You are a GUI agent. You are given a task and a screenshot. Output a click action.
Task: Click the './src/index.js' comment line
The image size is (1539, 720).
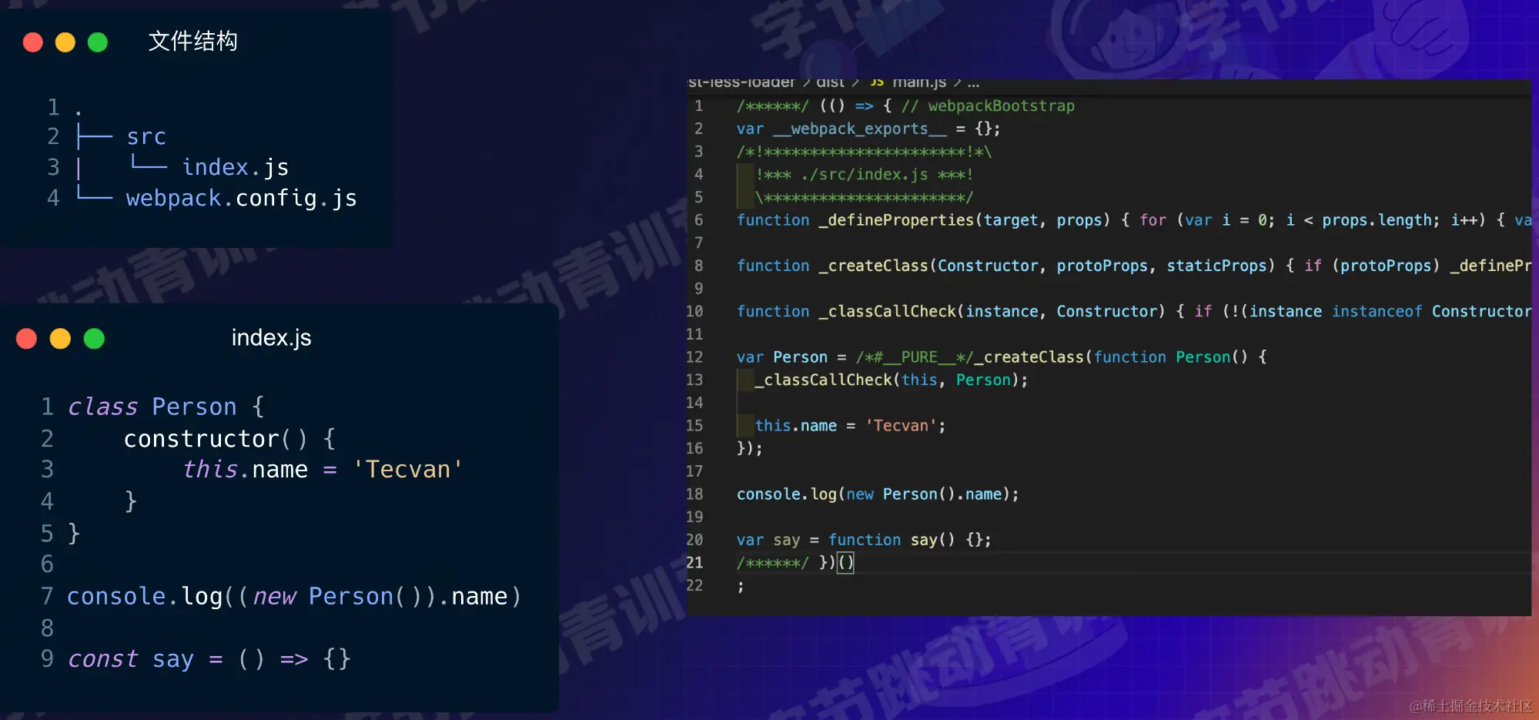pos(865,175)
